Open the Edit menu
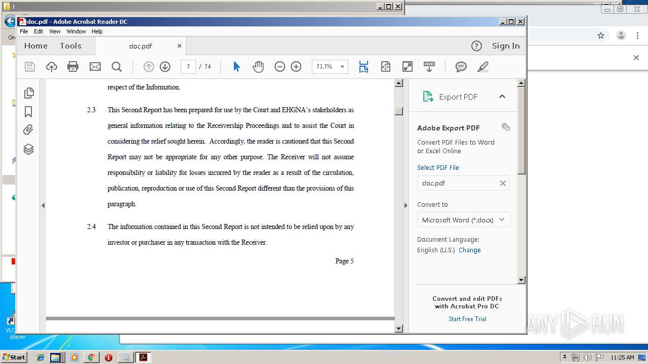The width and height of the screenshot is (648, 364). pyautogui.click(x=38, y=31)
